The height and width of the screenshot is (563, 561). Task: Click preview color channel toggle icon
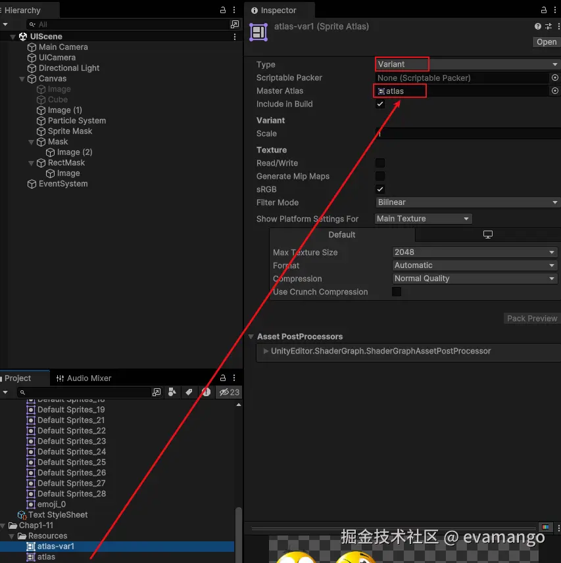click(546, 527)
